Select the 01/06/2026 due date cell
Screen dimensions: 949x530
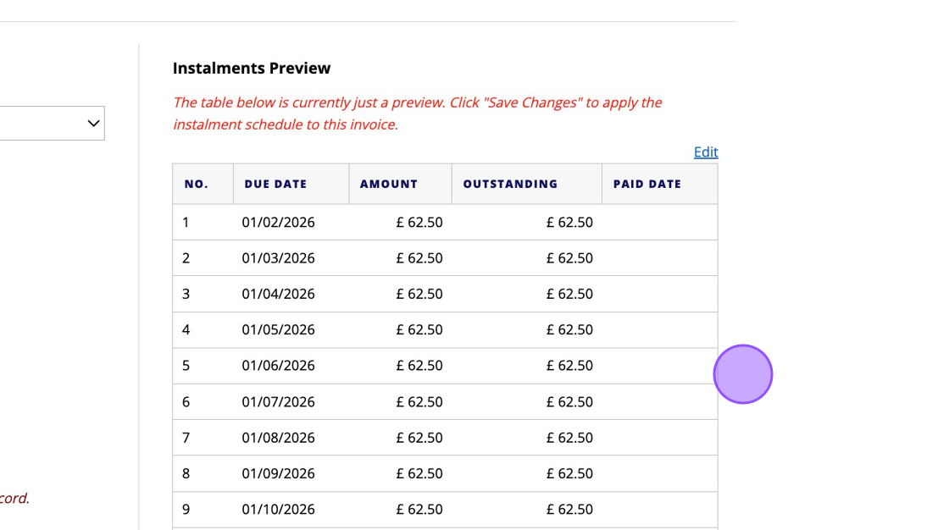click(278, 366)
